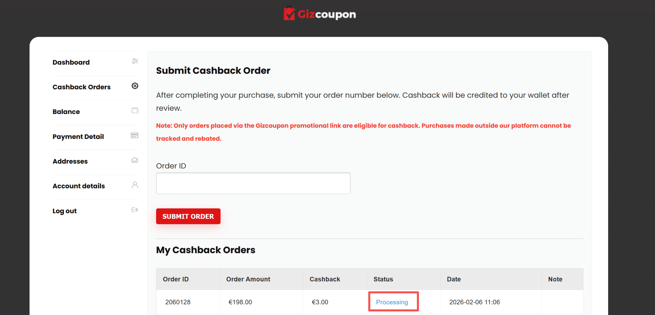Click the Cashback Orders badge icon
This screenshot has height=315, width=655.
pos(135,86)
